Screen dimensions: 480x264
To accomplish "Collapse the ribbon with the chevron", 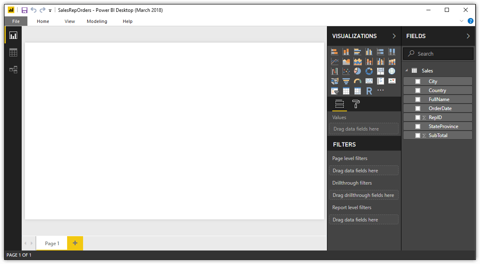I will [x=462, y=21].
